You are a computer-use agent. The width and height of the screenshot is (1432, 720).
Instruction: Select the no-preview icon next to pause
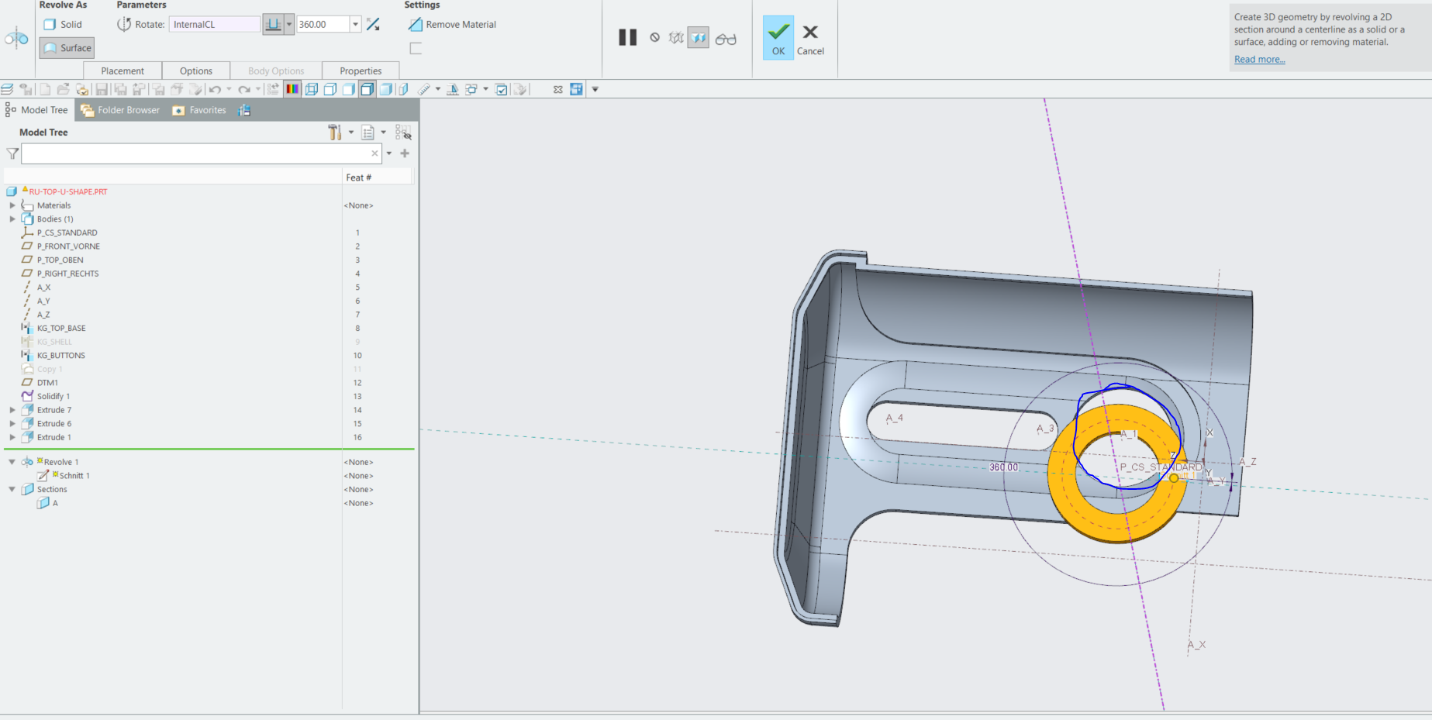654,37
